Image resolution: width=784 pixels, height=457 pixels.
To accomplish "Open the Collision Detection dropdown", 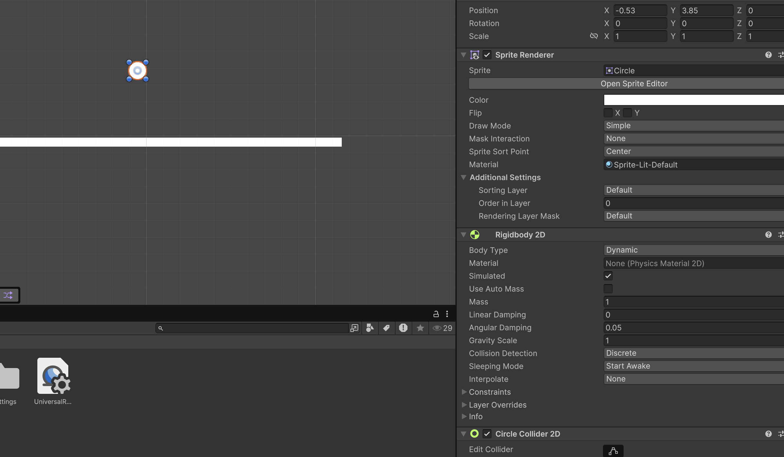I will pyautogui.click(x=693, y=353).
